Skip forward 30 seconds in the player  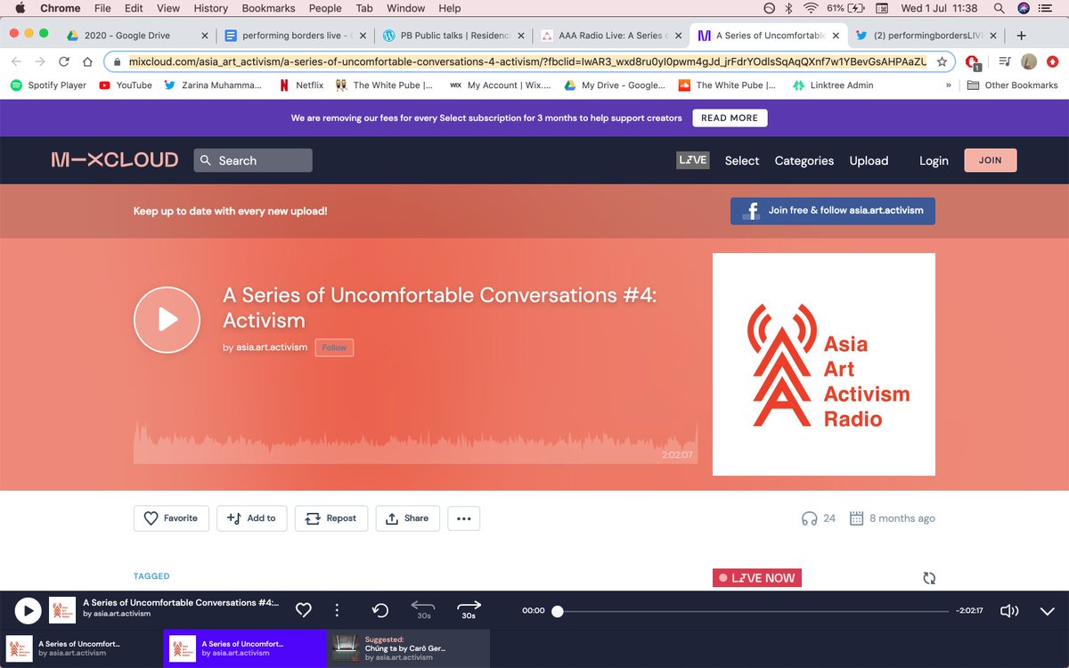pyautogui.click(x=469, y=610)
